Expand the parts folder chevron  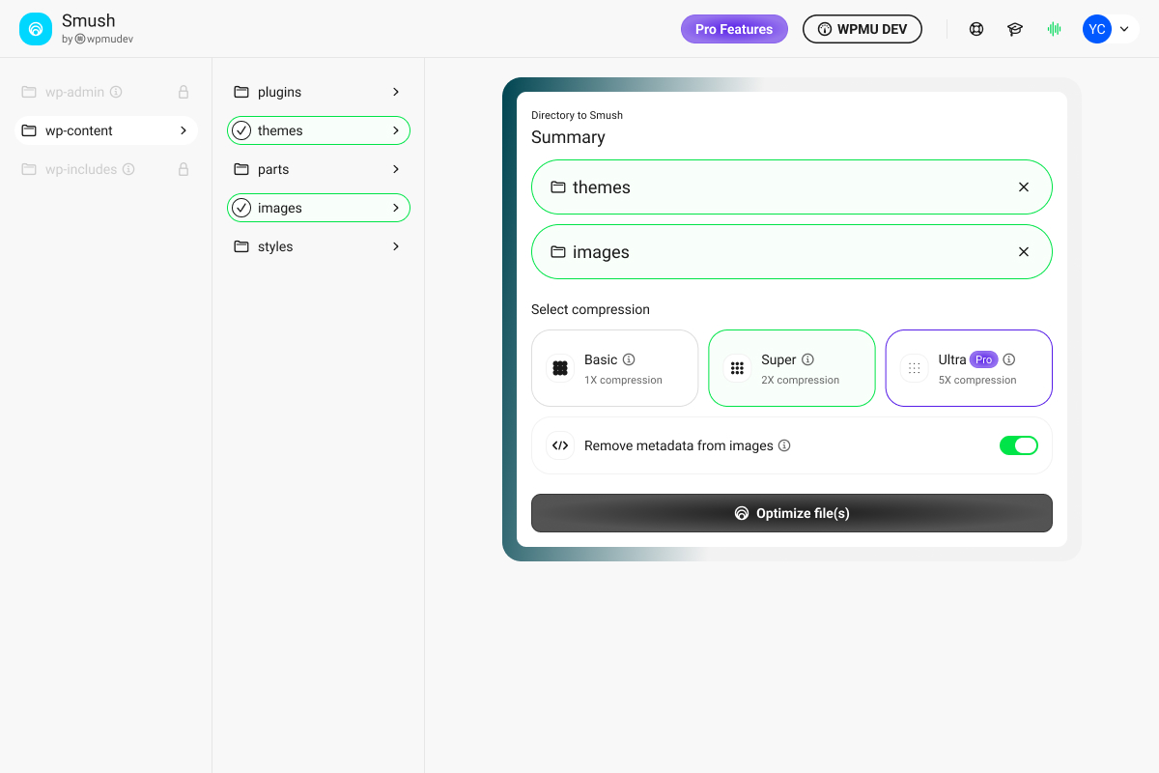(396, 169)
